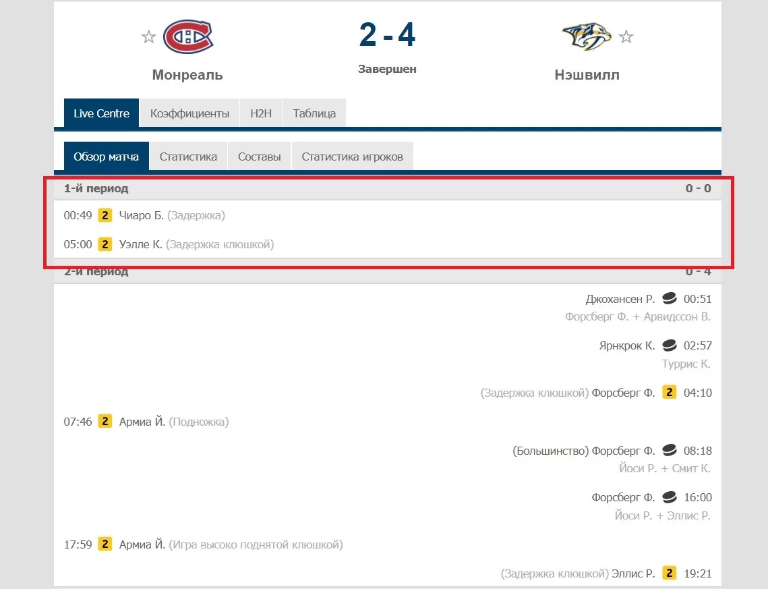The height and width of the screenshot is (589, 768).
Task: Click the 2-й период header row
Action: pos(388,273)
